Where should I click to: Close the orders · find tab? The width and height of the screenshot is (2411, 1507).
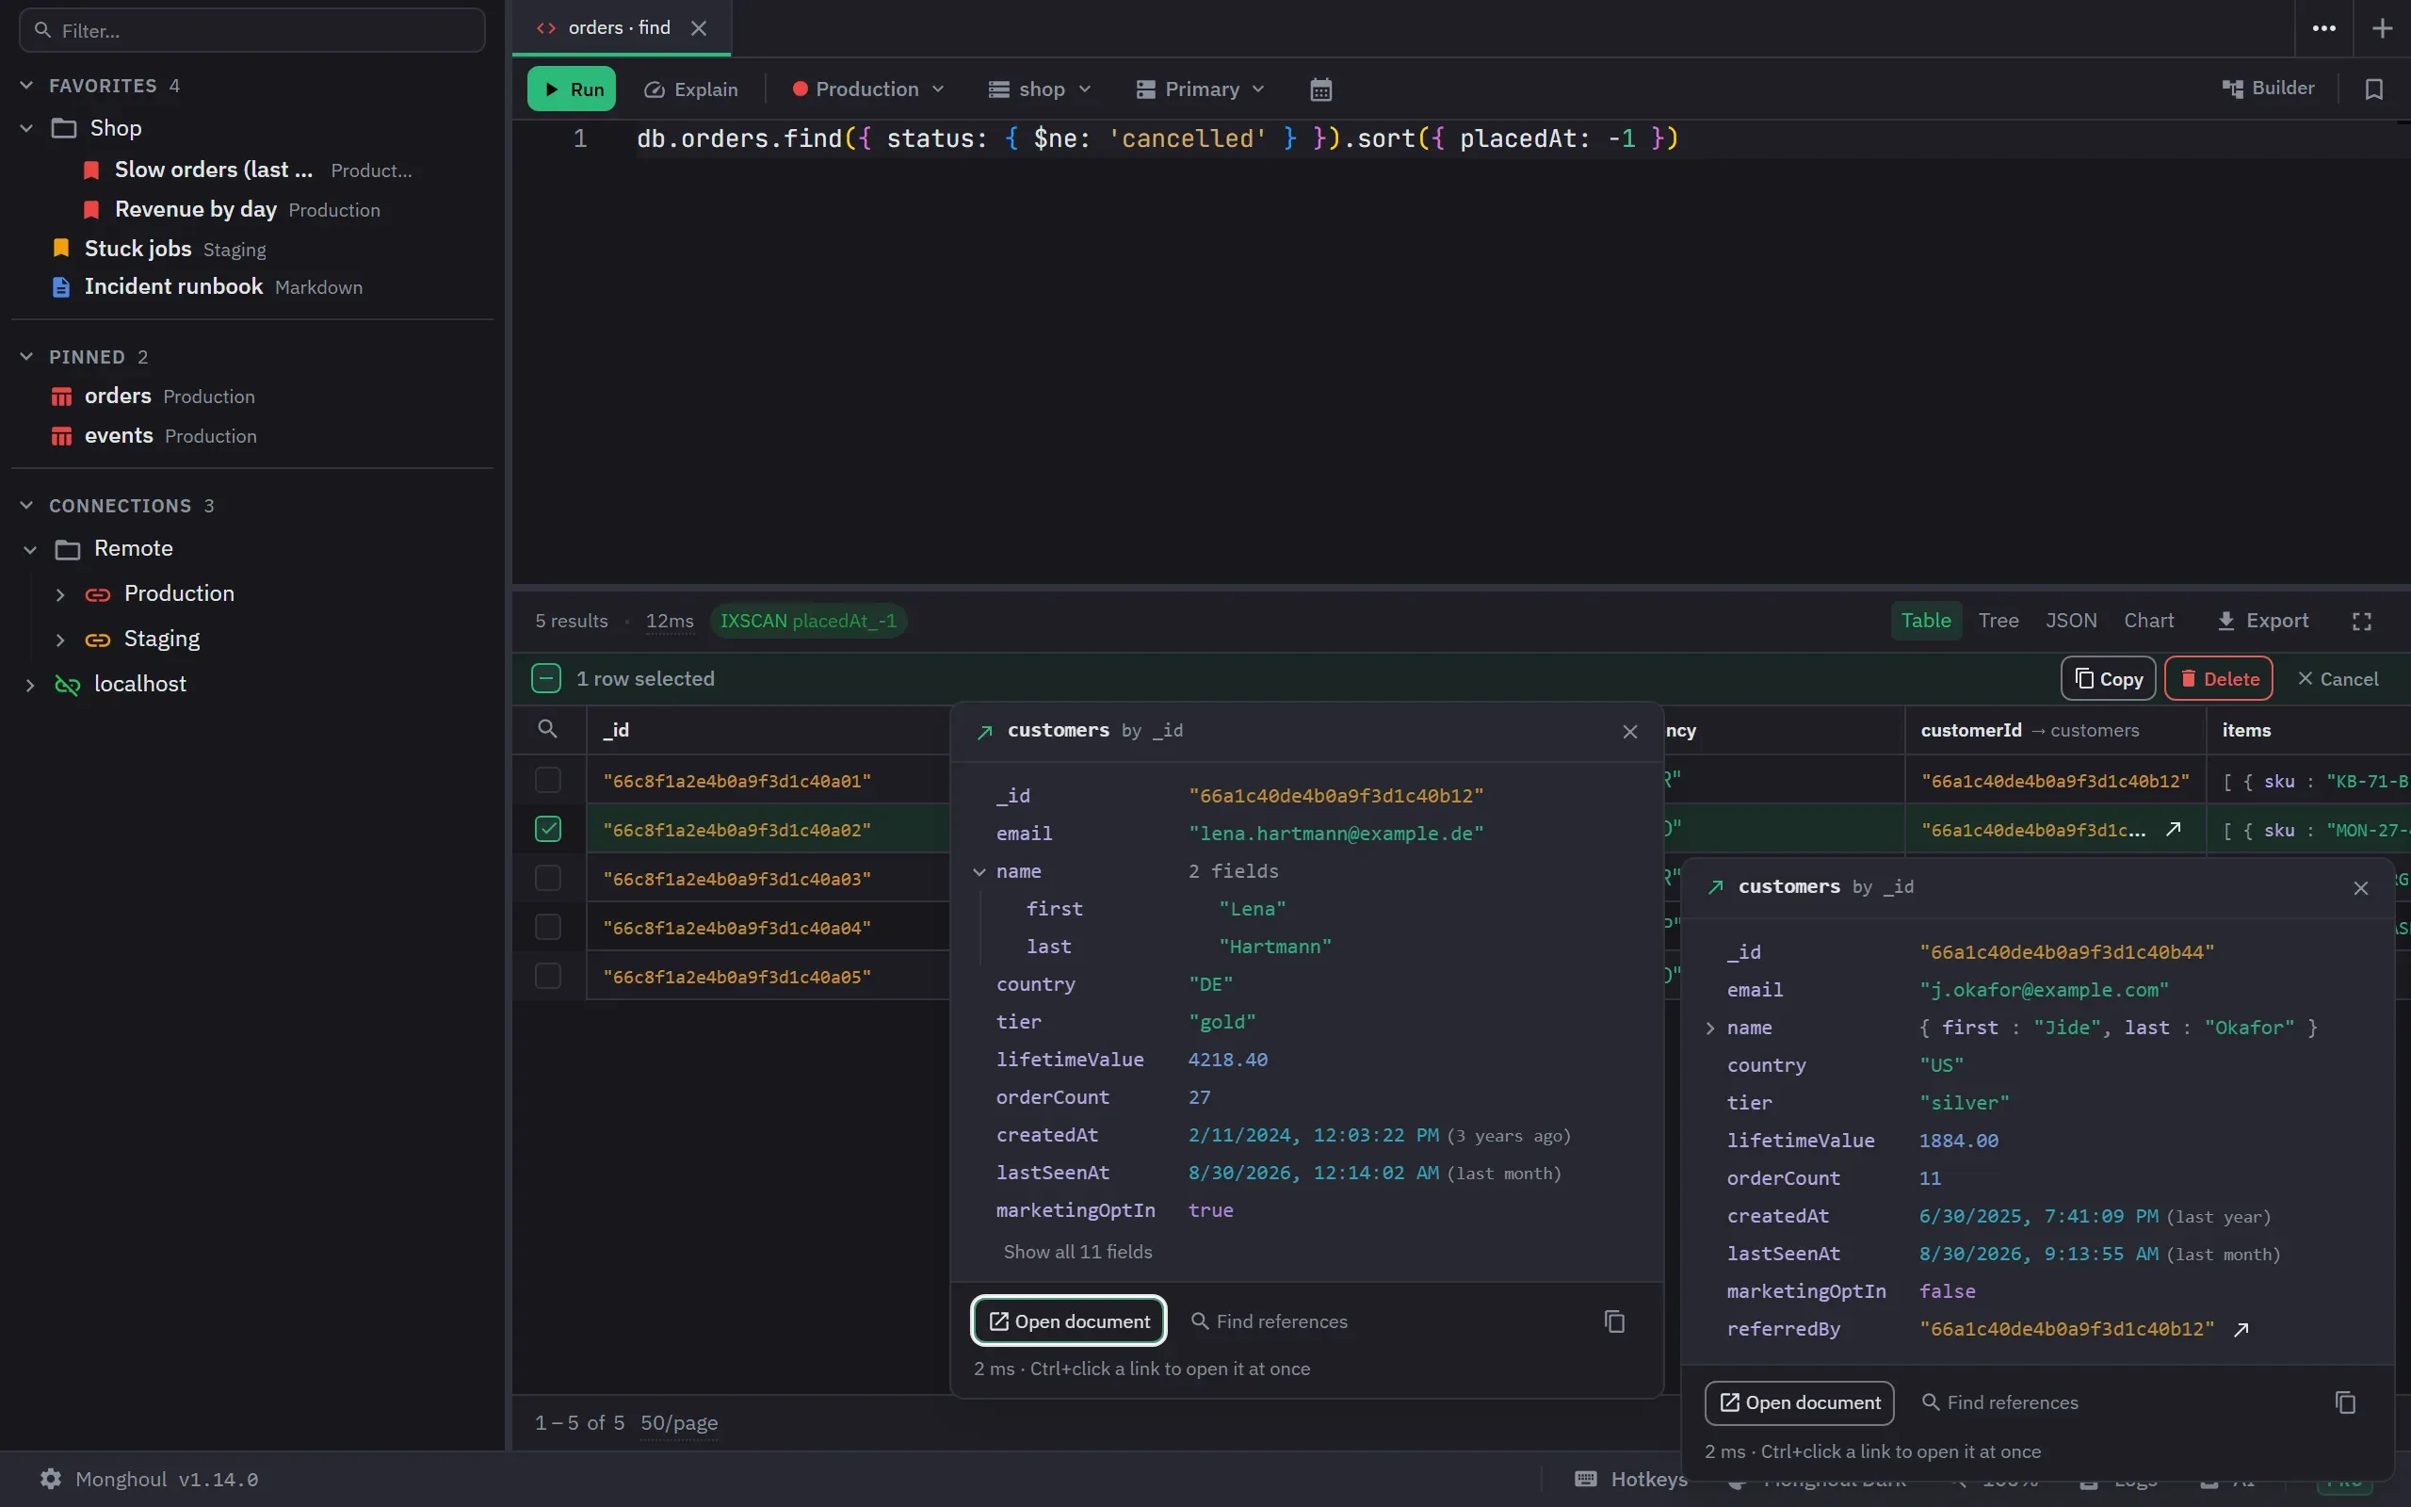699,28
